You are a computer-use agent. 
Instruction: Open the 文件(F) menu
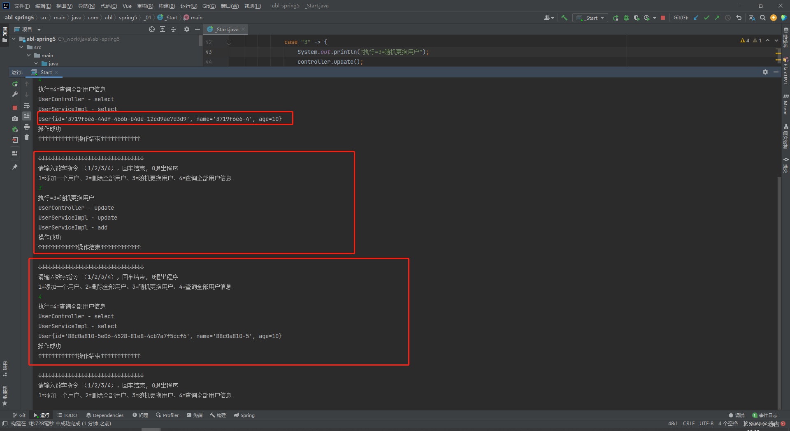22,6
